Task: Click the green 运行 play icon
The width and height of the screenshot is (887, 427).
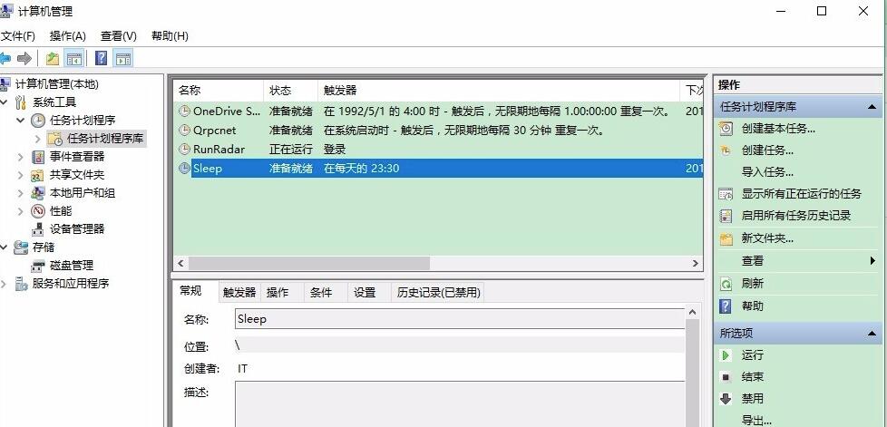Action: click(726, 355)
